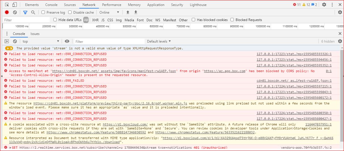Viewport: 344px width, 151px height.
Task: Open the Default levels dropdown
Action: click(159, 41)
